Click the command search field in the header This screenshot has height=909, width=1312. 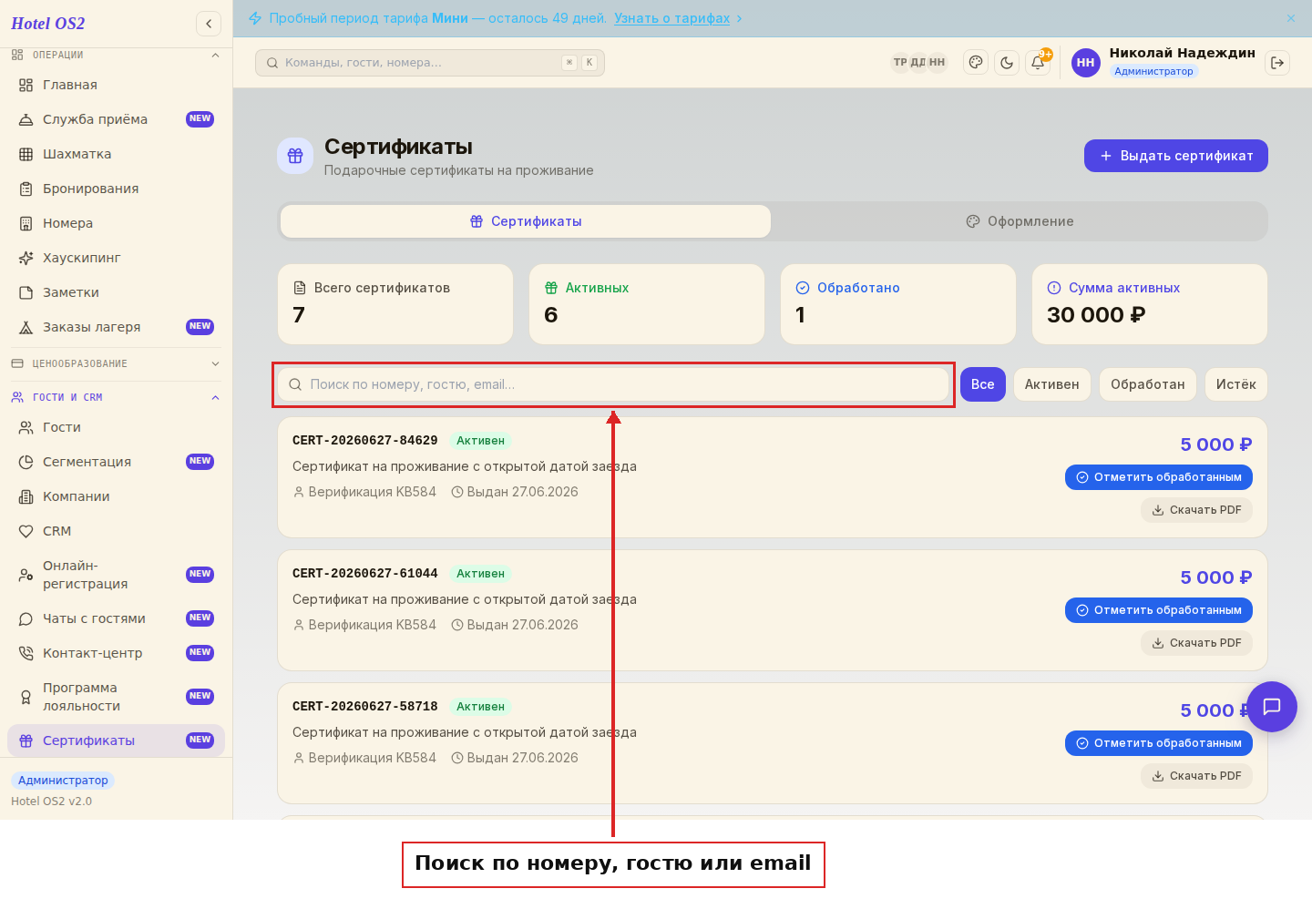[x=430, y=63]
